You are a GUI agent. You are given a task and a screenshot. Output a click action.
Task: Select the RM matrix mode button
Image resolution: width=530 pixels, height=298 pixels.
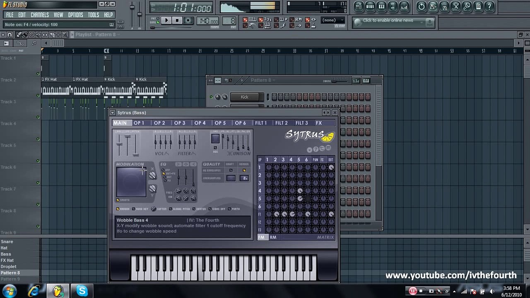pos(273,237)
